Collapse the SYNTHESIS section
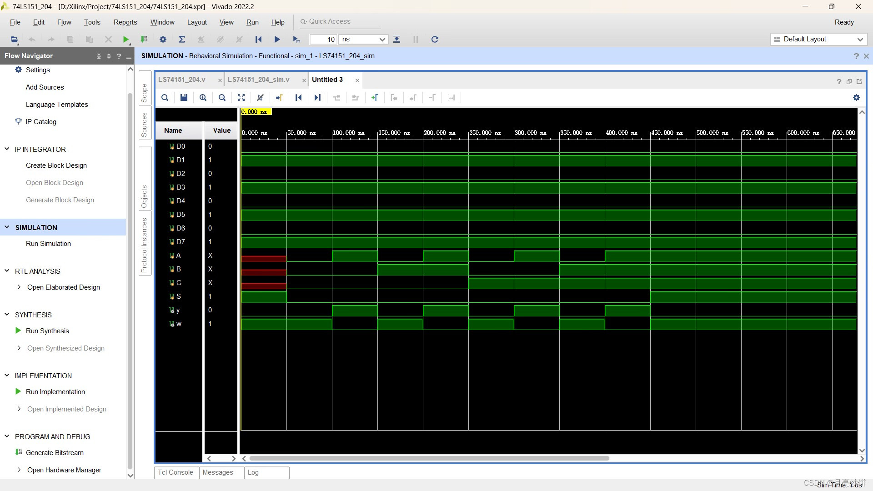The height and width of the screenshot is (491, 873). 7,315
